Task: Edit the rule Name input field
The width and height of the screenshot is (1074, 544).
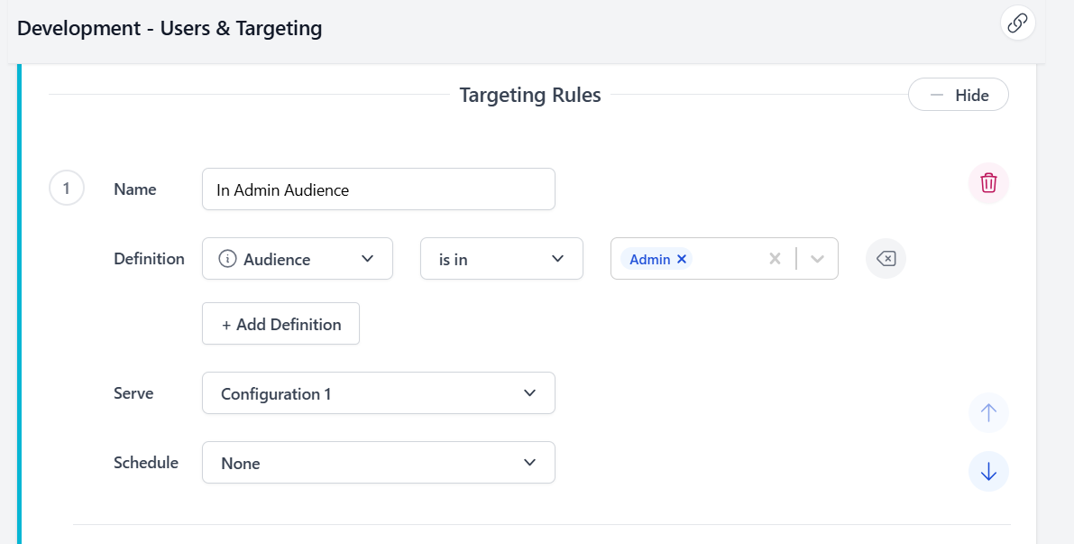Action: click(x=378, y=189)
